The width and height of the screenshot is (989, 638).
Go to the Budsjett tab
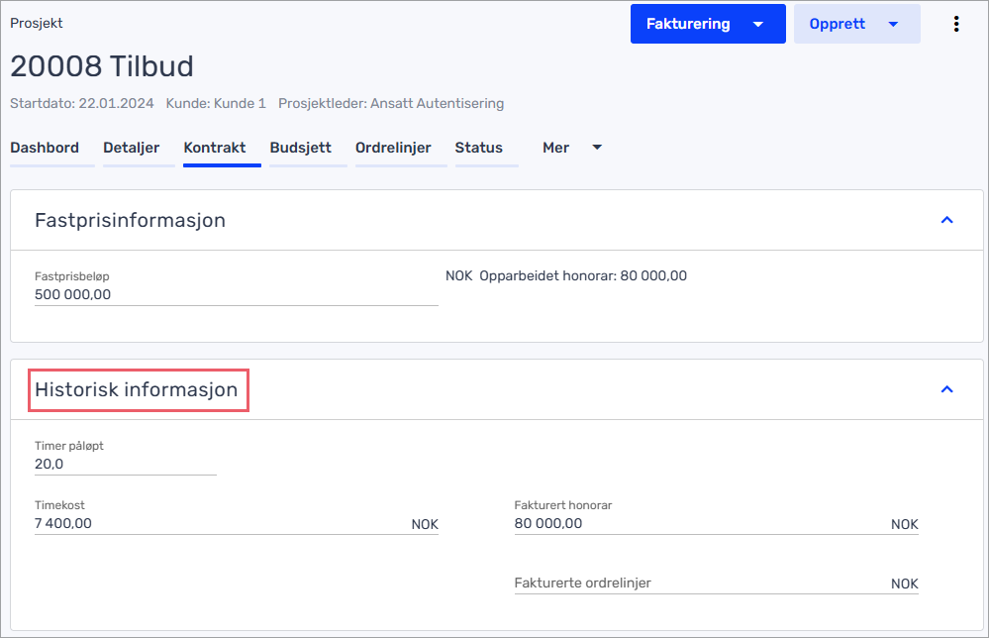[x=300, y=148]
